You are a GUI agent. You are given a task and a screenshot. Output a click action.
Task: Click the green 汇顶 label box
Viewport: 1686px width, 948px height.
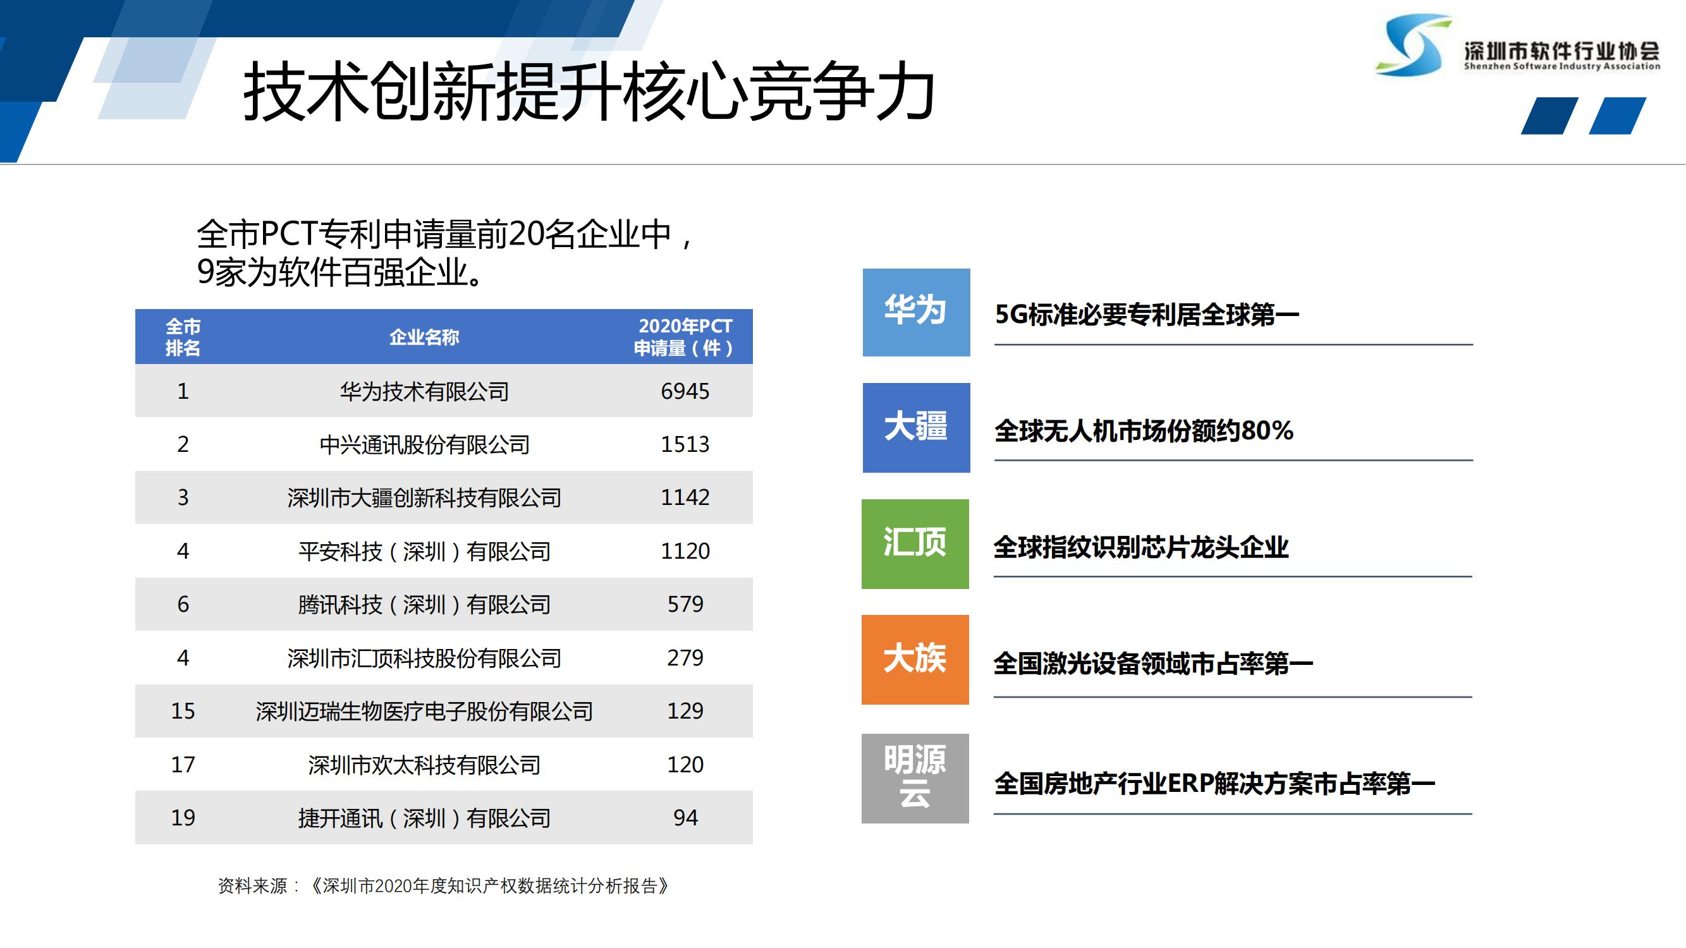point(915,544)
